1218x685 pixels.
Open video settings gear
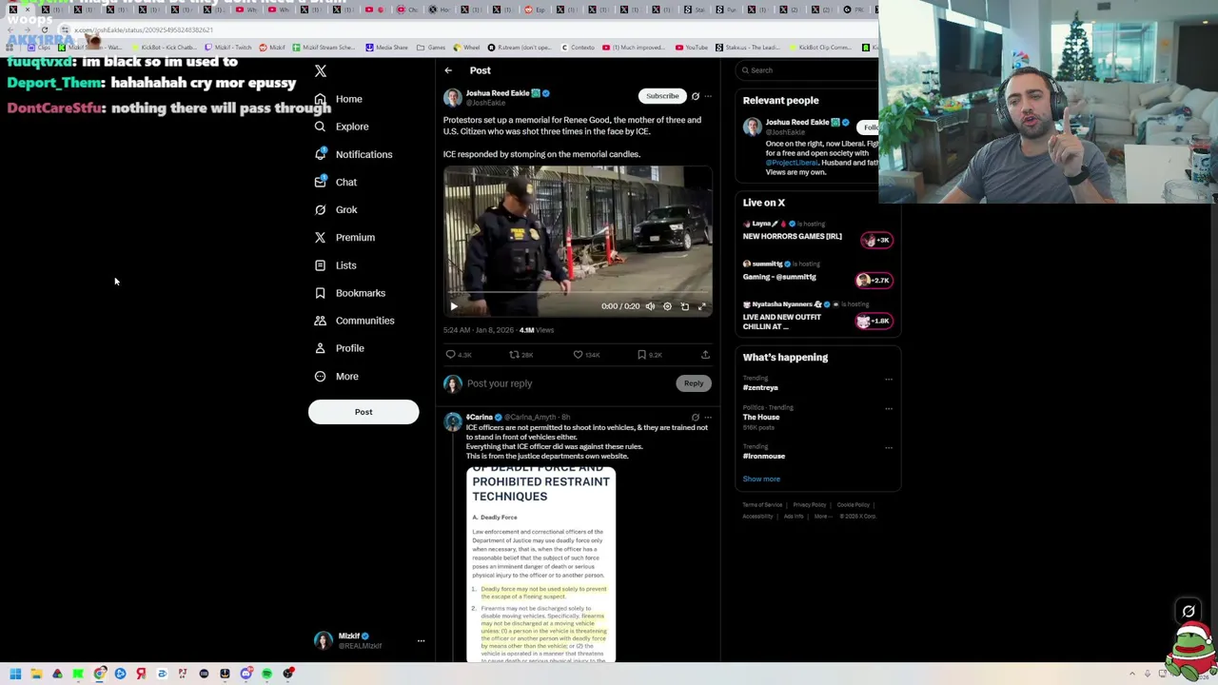click(x=667, y=306)
